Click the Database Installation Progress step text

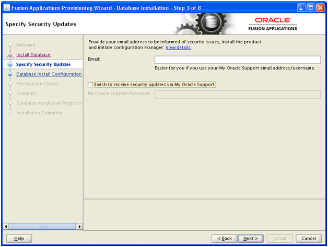(49, 103)
